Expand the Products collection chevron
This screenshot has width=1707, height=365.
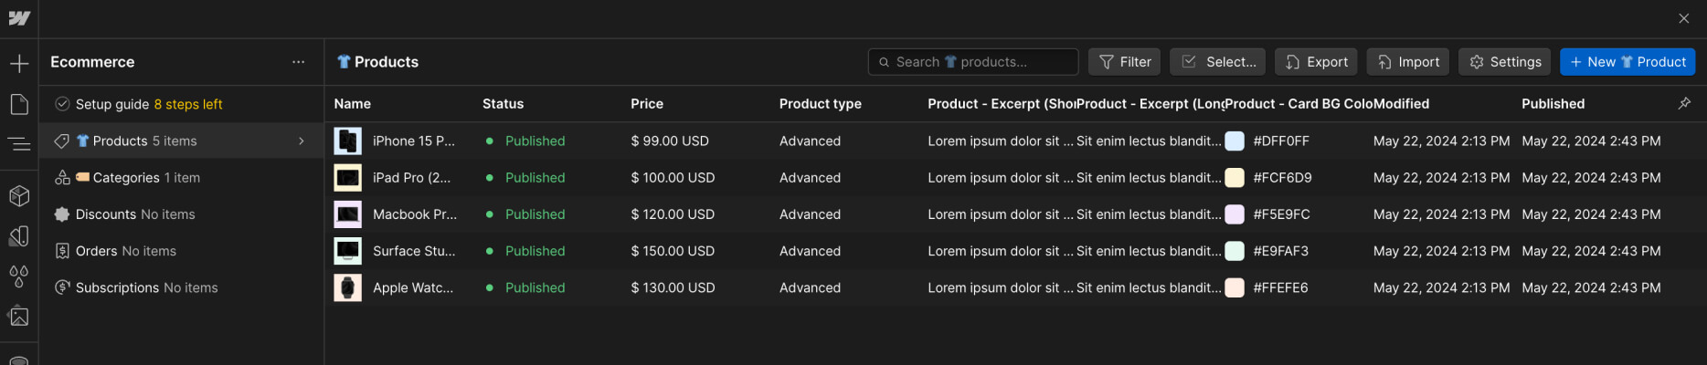click(x=302, y=141)
